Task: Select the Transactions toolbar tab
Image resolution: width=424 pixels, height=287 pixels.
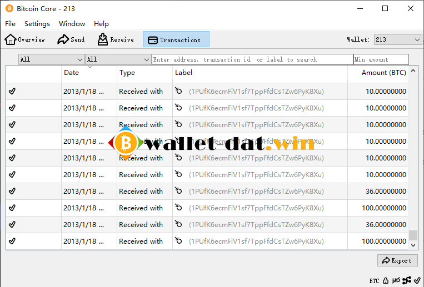Action: (x=176, y=39)
